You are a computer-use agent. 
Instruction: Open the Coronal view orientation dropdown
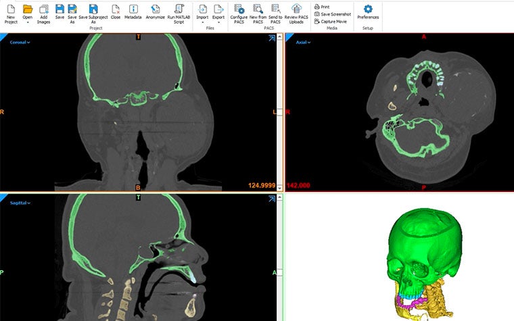pos(20,43)
